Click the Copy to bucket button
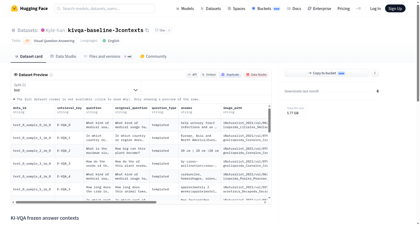 pyautogui.click(x=327, y=73)
